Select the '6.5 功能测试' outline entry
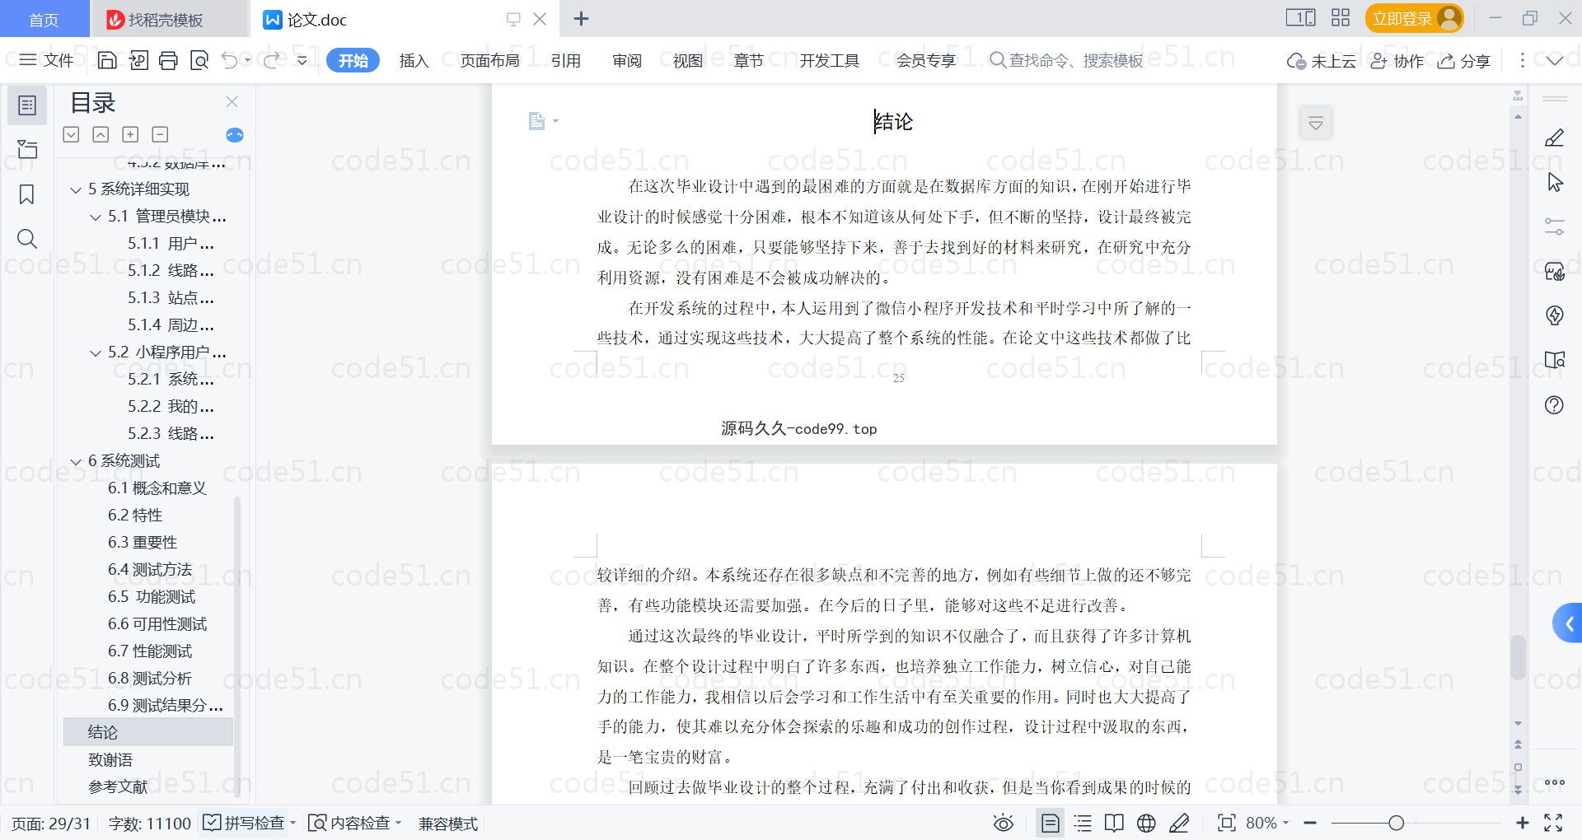This screenshot has width=1582, height=840. [x=152, y=597]
